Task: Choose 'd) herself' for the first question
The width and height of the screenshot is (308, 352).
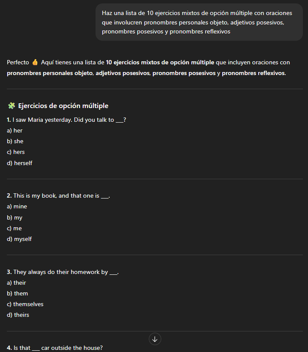Action: pyautogui.click(x=19, y=163)
